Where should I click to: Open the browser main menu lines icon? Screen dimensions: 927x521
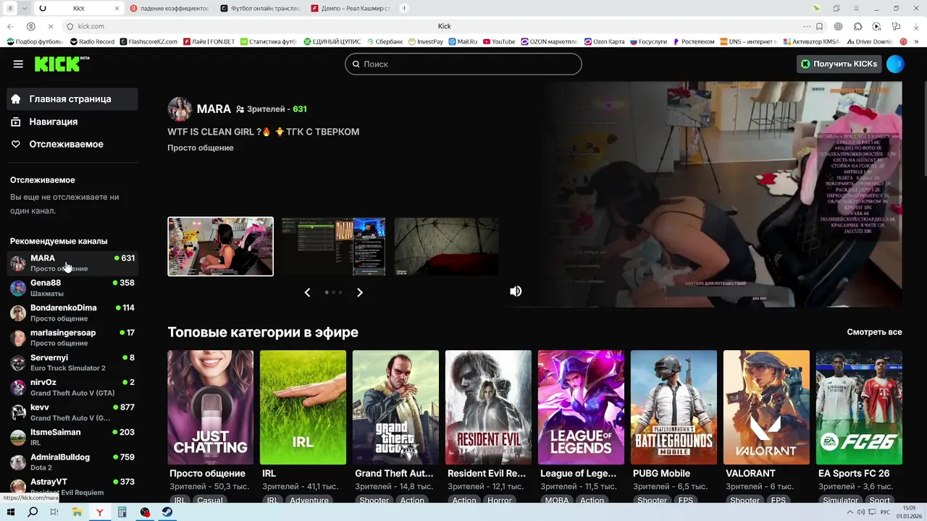click(x=856, y=8)
